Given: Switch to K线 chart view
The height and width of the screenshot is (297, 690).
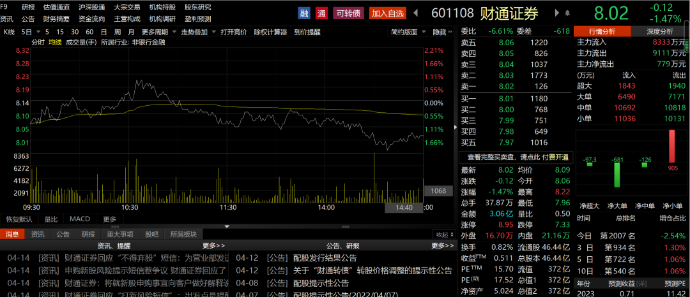Looking at the screenshot, I should (x=9, y=32).
